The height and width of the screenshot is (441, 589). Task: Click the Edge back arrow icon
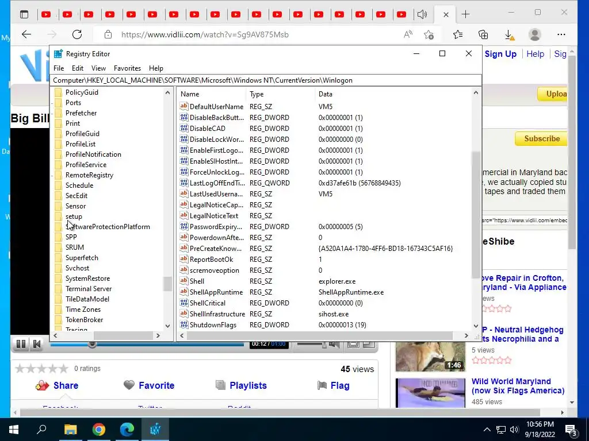click(26, 34)
